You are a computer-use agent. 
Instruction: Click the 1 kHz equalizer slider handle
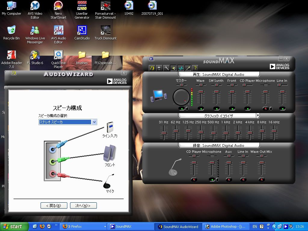[226, 133]
